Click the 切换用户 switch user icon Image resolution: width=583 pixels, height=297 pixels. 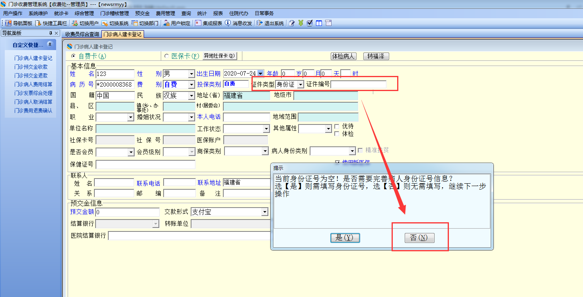75,23
